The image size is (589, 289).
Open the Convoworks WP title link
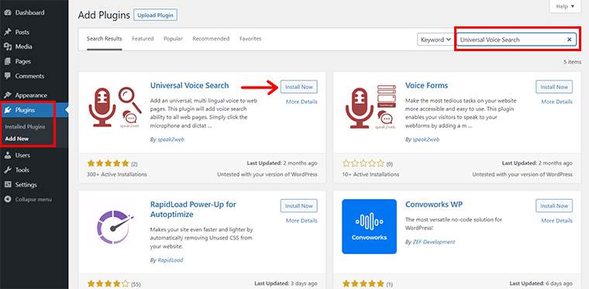434,205
